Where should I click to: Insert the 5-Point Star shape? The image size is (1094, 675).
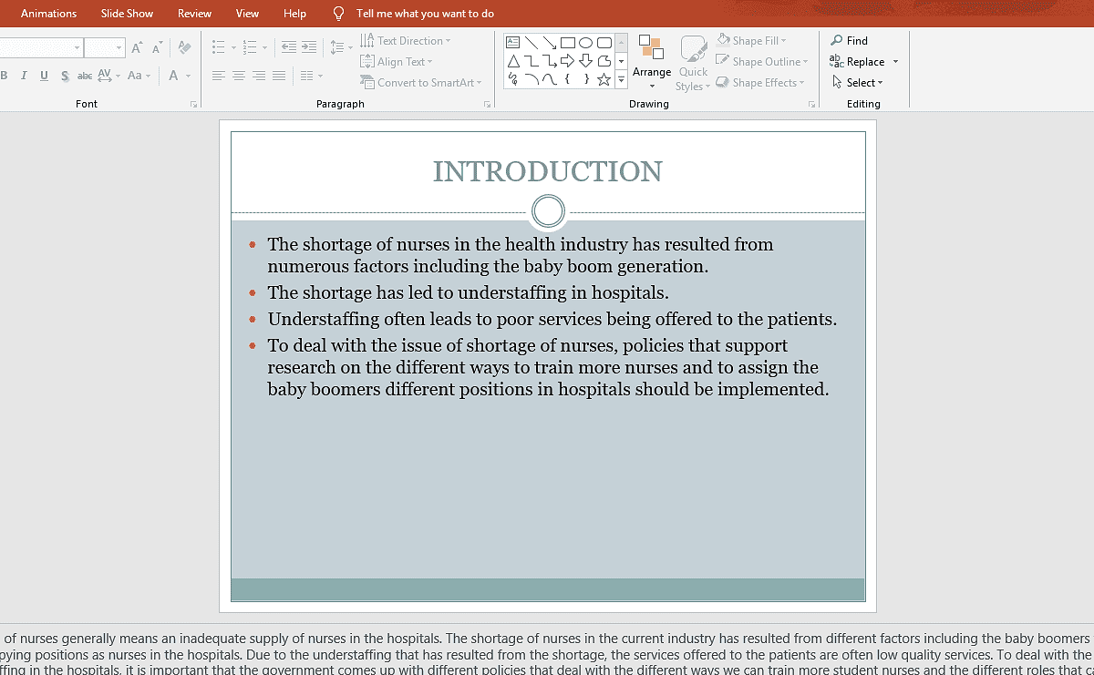(x=604, y=79)
